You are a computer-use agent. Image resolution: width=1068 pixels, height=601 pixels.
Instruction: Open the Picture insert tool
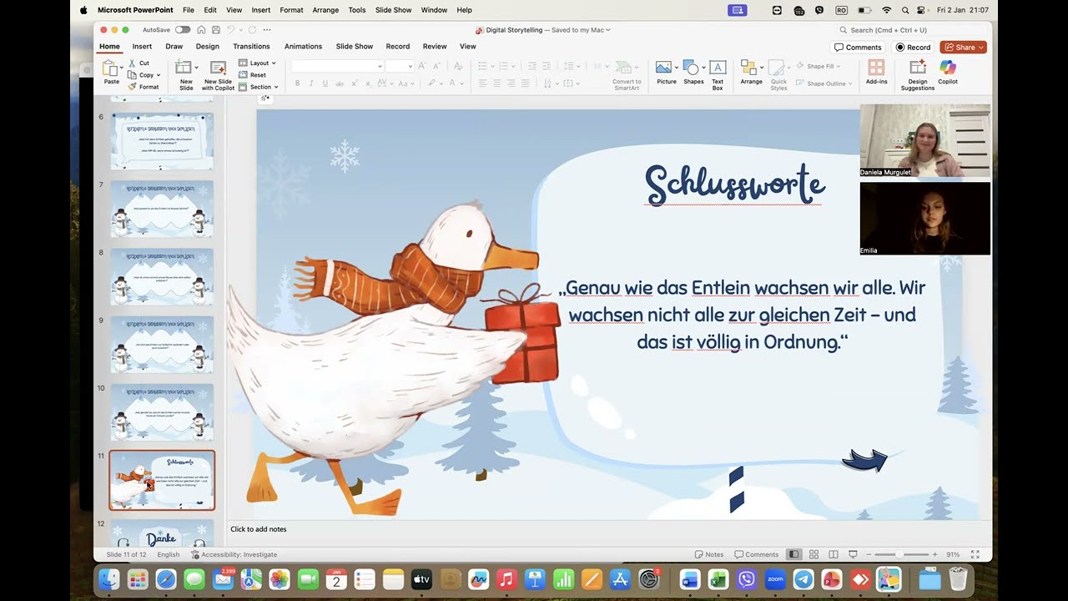click(666, 72)
